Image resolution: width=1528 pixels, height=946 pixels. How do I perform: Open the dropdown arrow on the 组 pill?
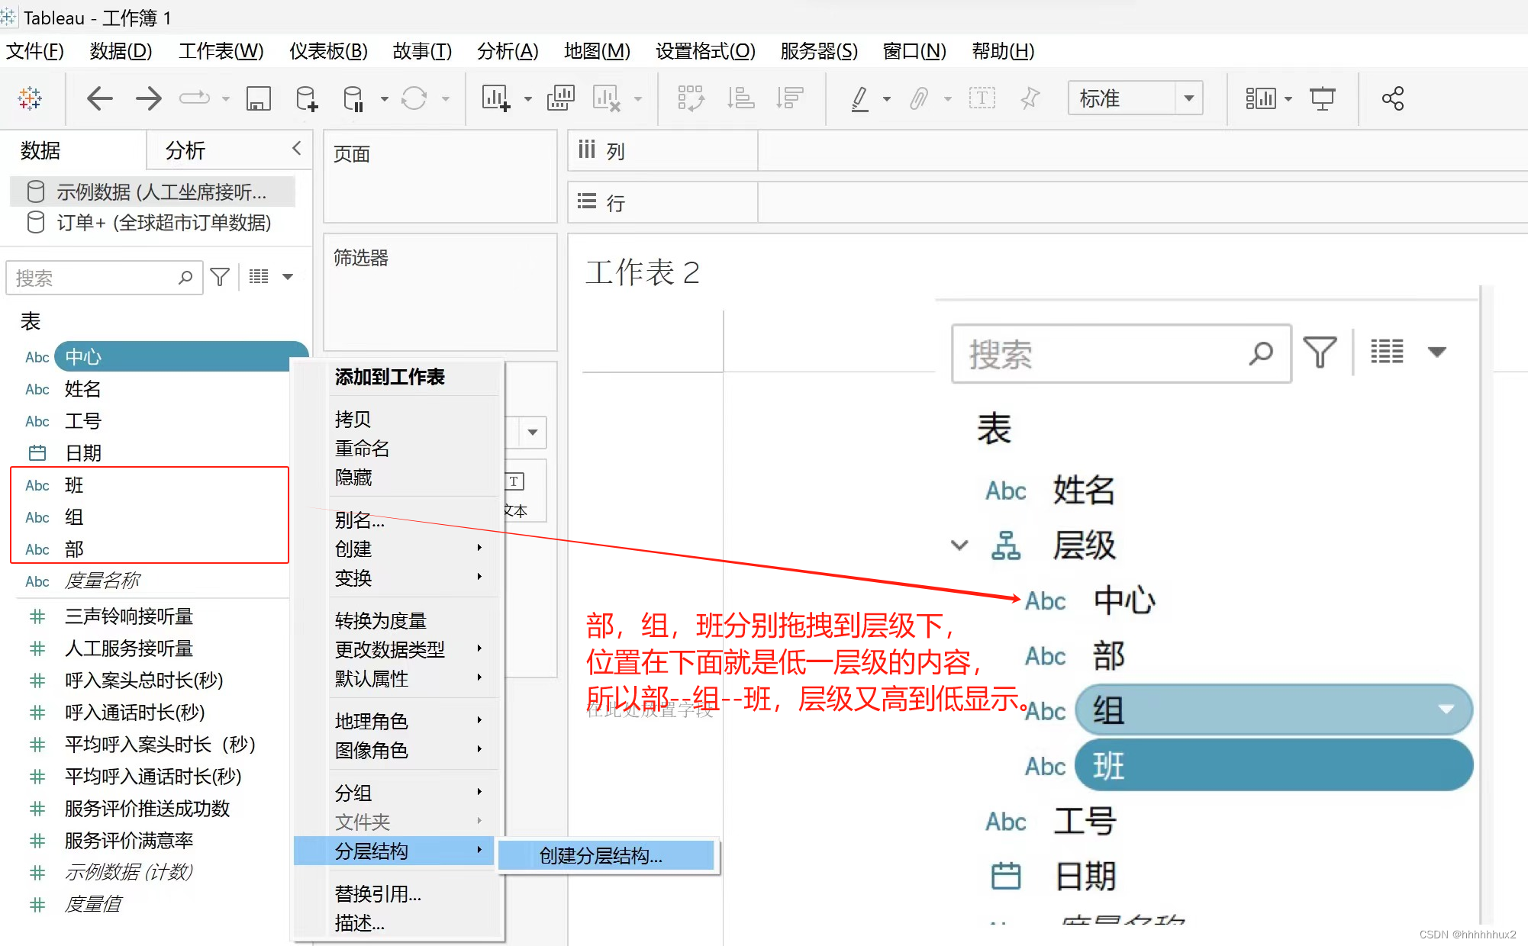(x=1445, y=709)
